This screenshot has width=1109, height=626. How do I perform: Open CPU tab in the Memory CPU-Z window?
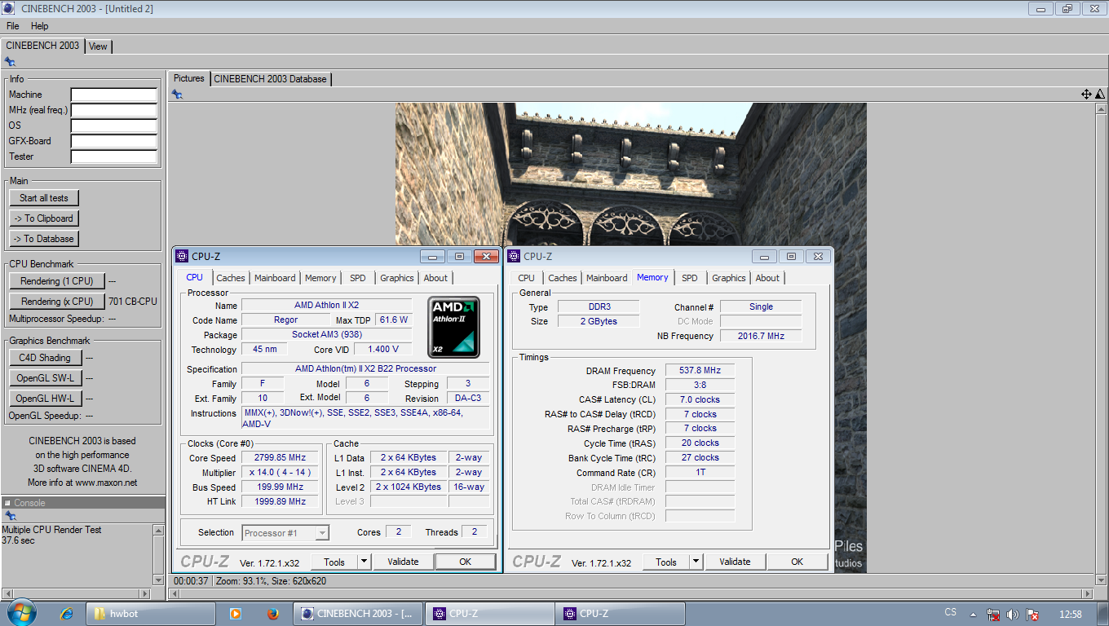[527, 278]
